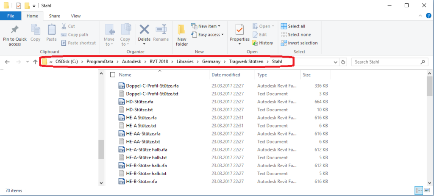The height and width of the screenshot is (196, 434).
Task: Click the search magnifier icon
Action: 423,62
